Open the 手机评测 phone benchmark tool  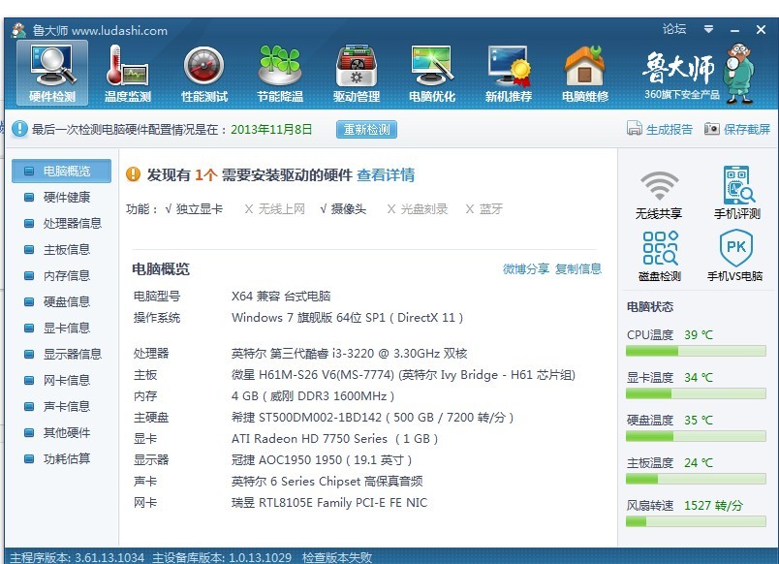[x=737, y=193]
